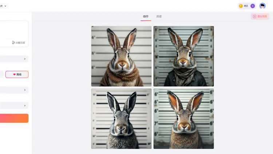The image size is (273, 154).
Task: Switch to the 历史 tab
Action: point(159,16)
